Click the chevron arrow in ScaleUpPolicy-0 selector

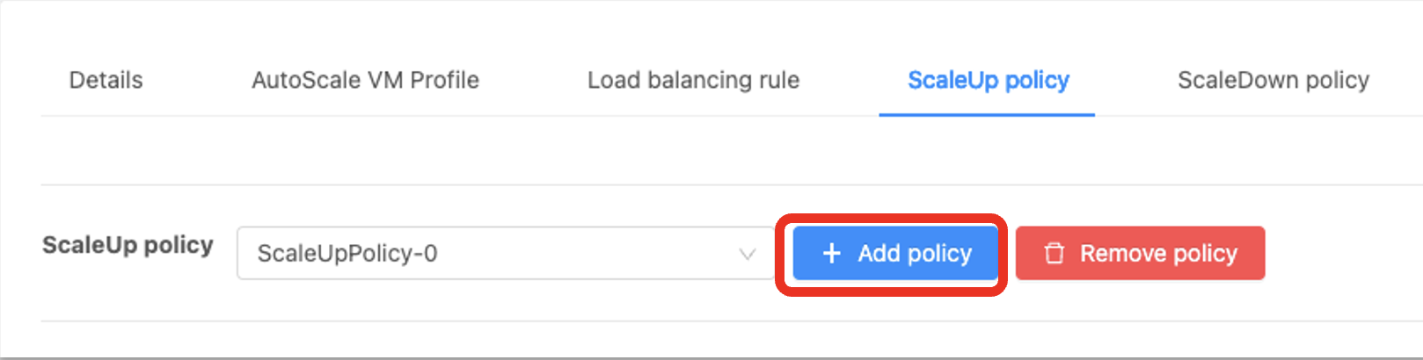(747, 254)
